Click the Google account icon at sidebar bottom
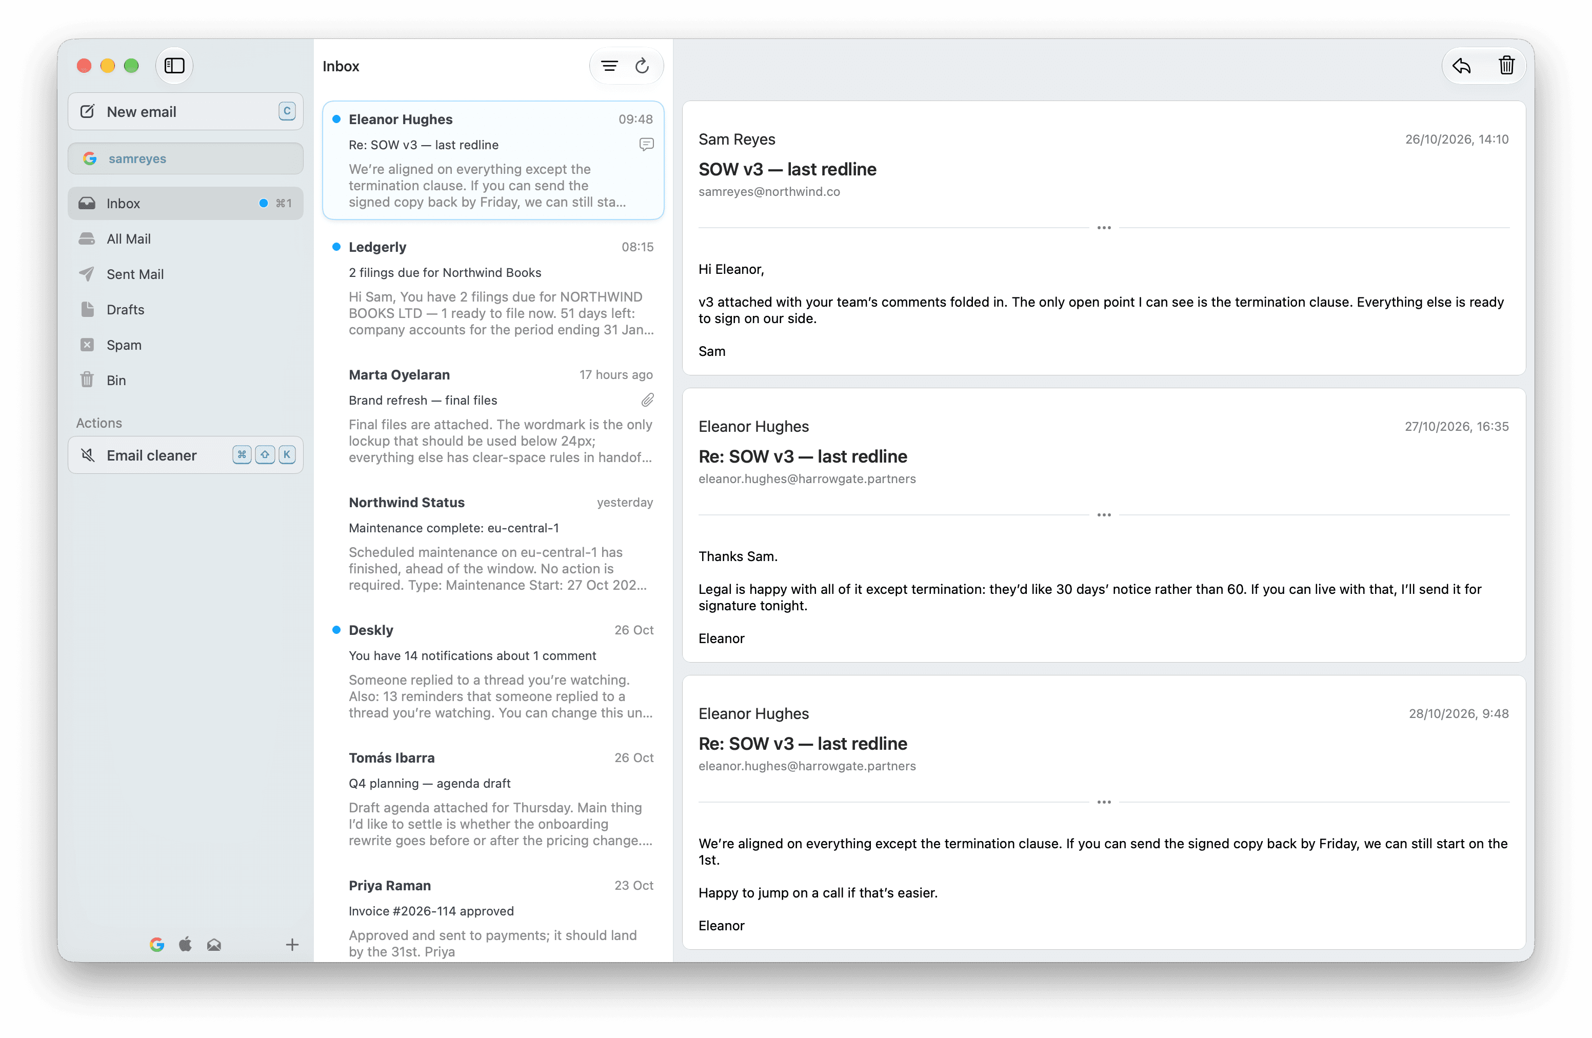Image resolution: width=1592 pixels, height=1038 pixels. 157,944
